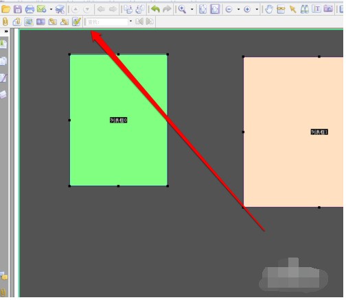Open the find box dropdown arrow
Viewport: 346px width, 300px height.
(130, 21)
